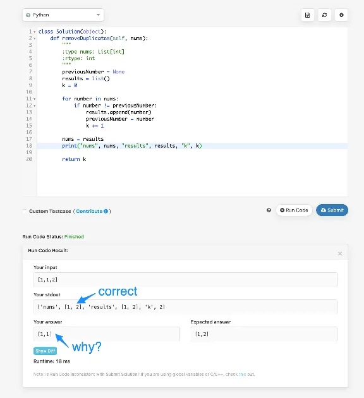The width and height of the screenshot is (364, 398).
Task: Submit the solution
Action: tap(332, 210)
